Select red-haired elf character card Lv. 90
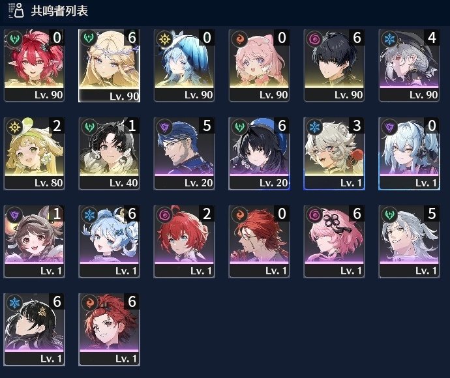450x378 pixels. 34,65
